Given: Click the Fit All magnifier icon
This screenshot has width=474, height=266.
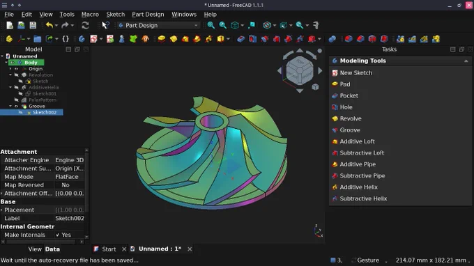Looking at the screenshot, I should click(211, 25).
